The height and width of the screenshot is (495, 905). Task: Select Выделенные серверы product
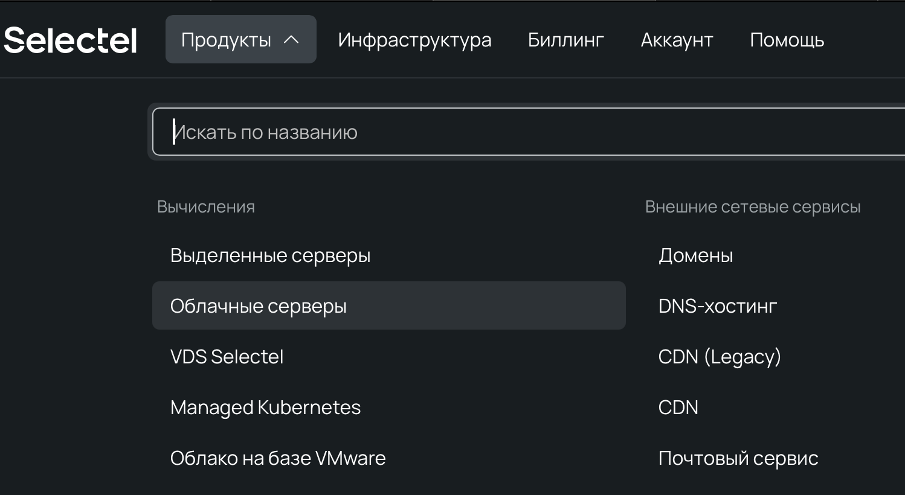point(389,255)
